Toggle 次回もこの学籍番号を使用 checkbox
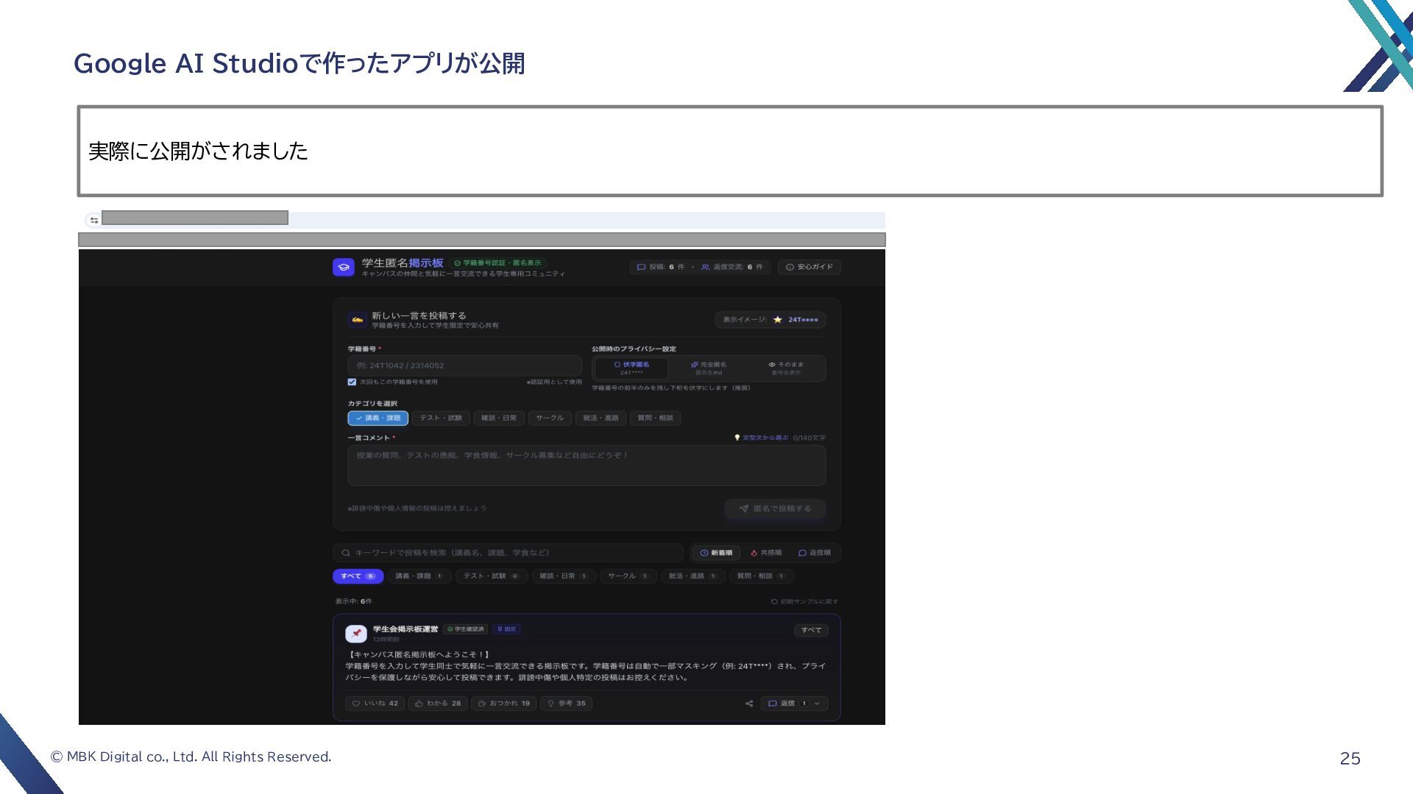 tap(352, 382)
